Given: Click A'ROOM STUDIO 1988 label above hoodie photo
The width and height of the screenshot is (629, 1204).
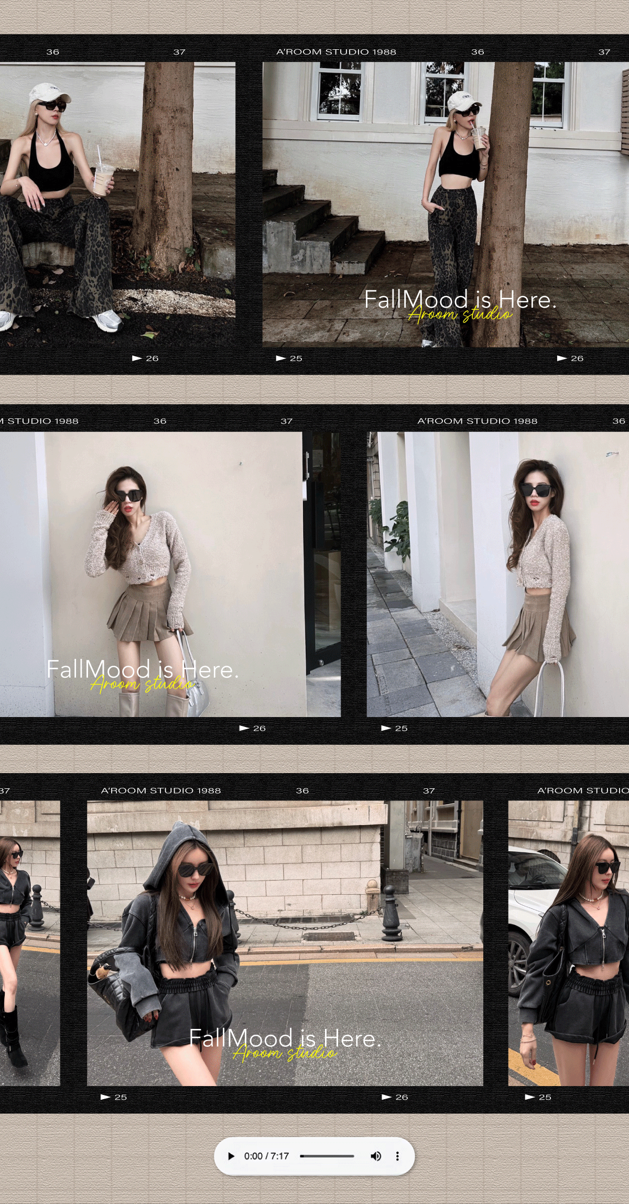Looking at the screenshot, I should coord(161,790).
